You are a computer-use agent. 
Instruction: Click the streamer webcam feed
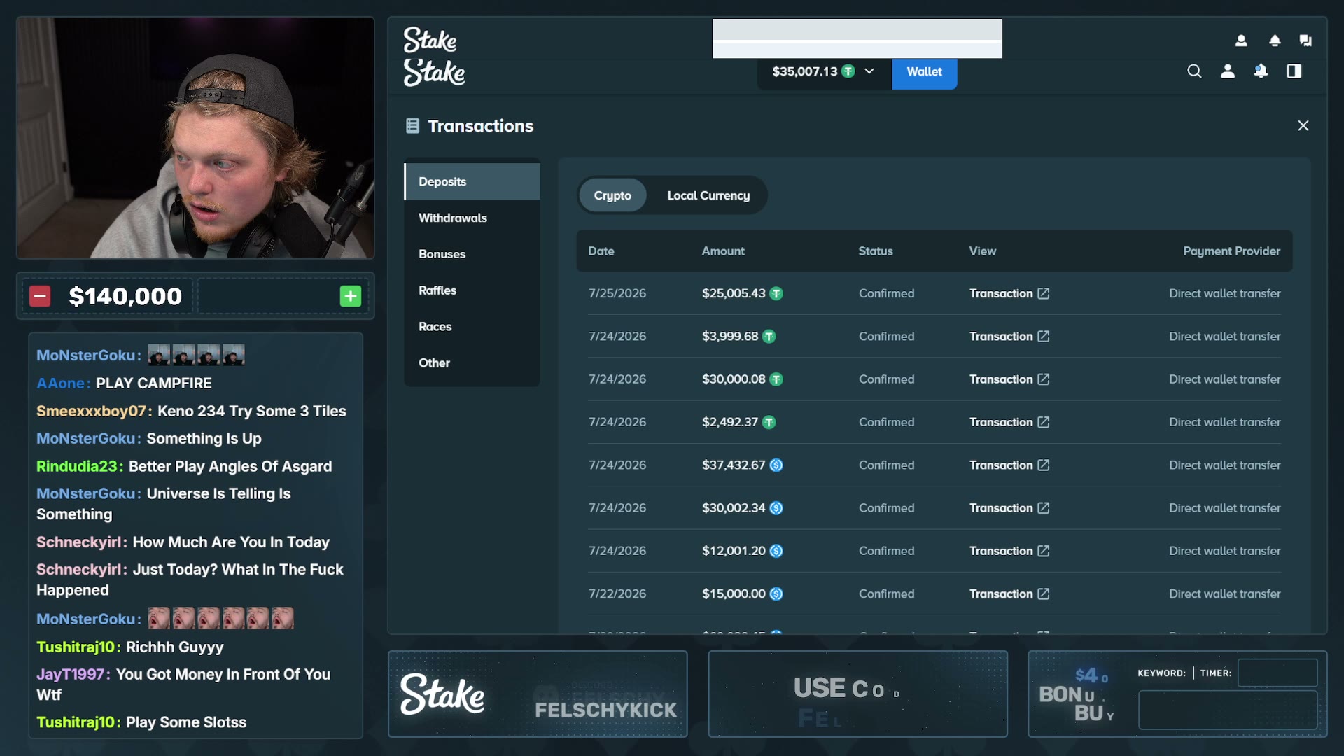click(x=195, y=138)
